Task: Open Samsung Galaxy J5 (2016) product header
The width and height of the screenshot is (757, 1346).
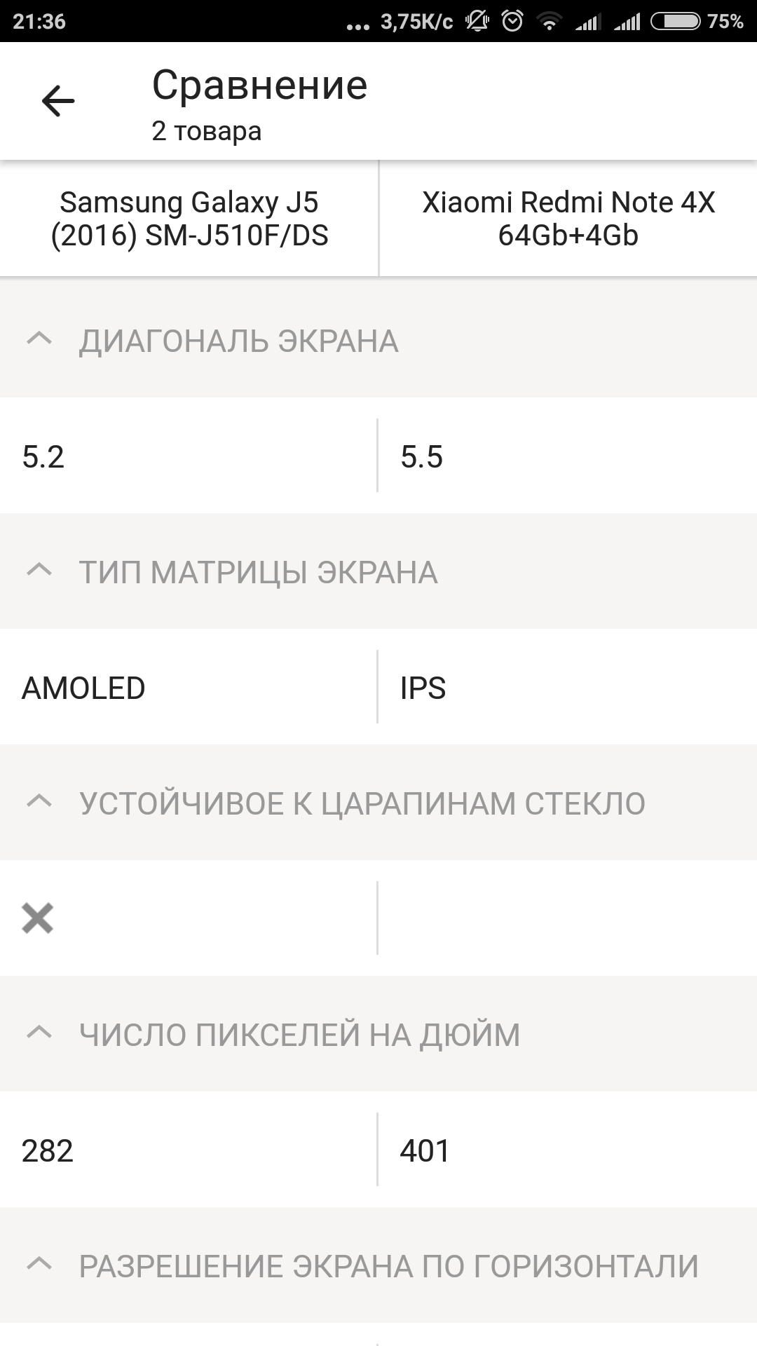Action: pos(189,219)
